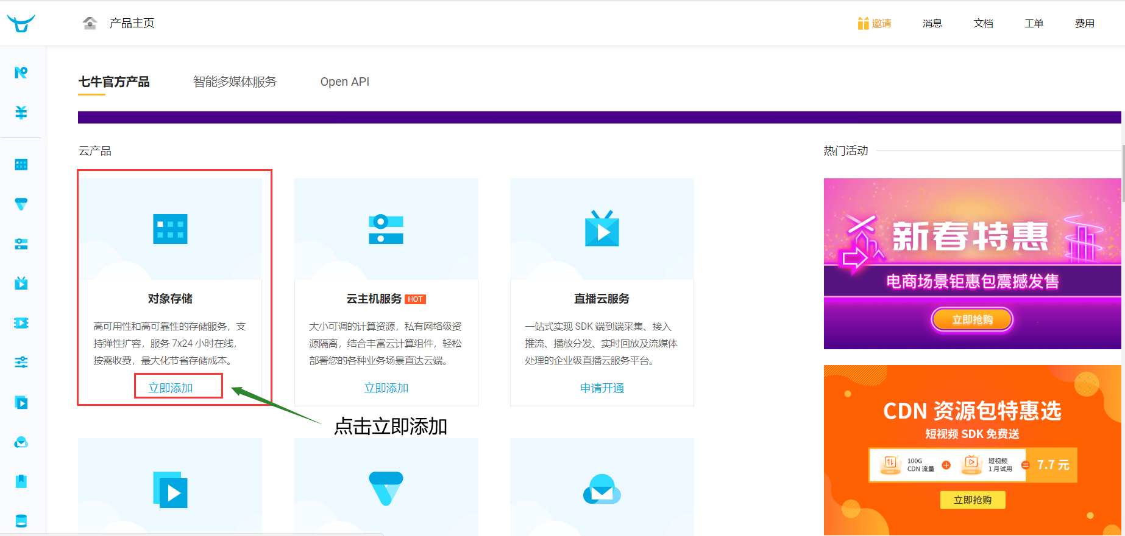Select the cloud mail icon in sidebar
Image resolution: width=1125 pixels, height=536 pixels.
pyautogui.click(x=21, y=442)
